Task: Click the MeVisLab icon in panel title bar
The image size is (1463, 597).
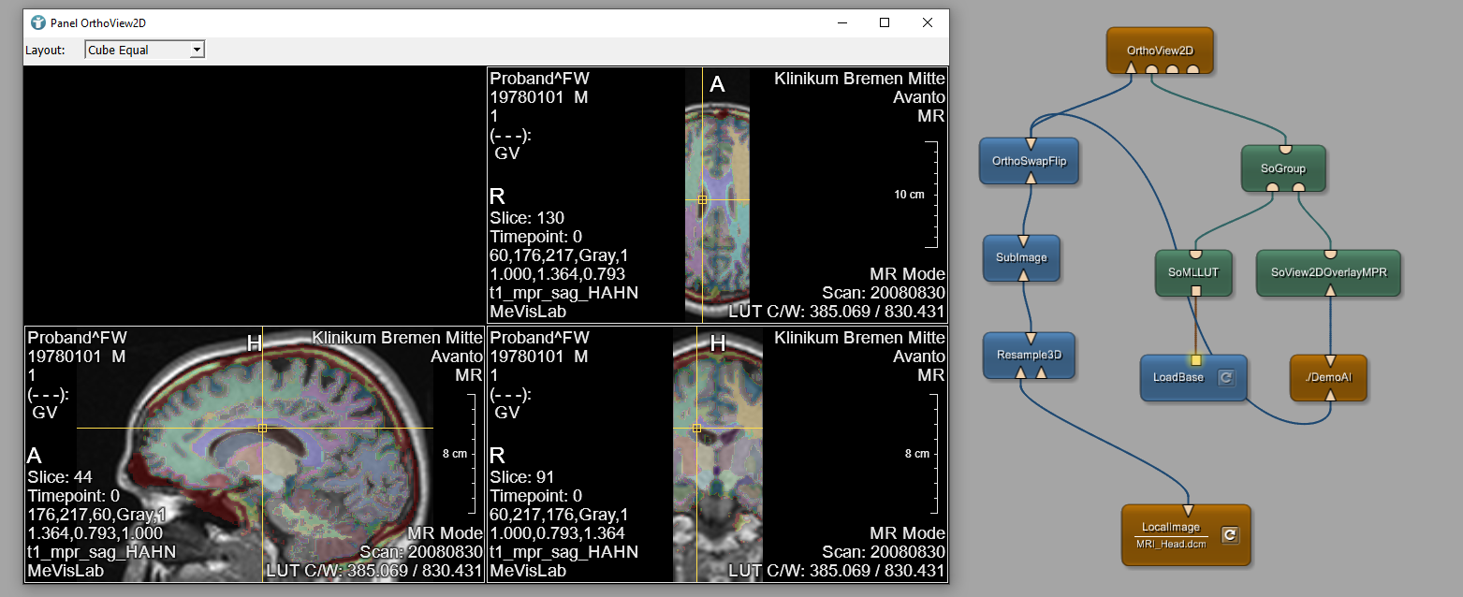Action: [x=37, y=22]
